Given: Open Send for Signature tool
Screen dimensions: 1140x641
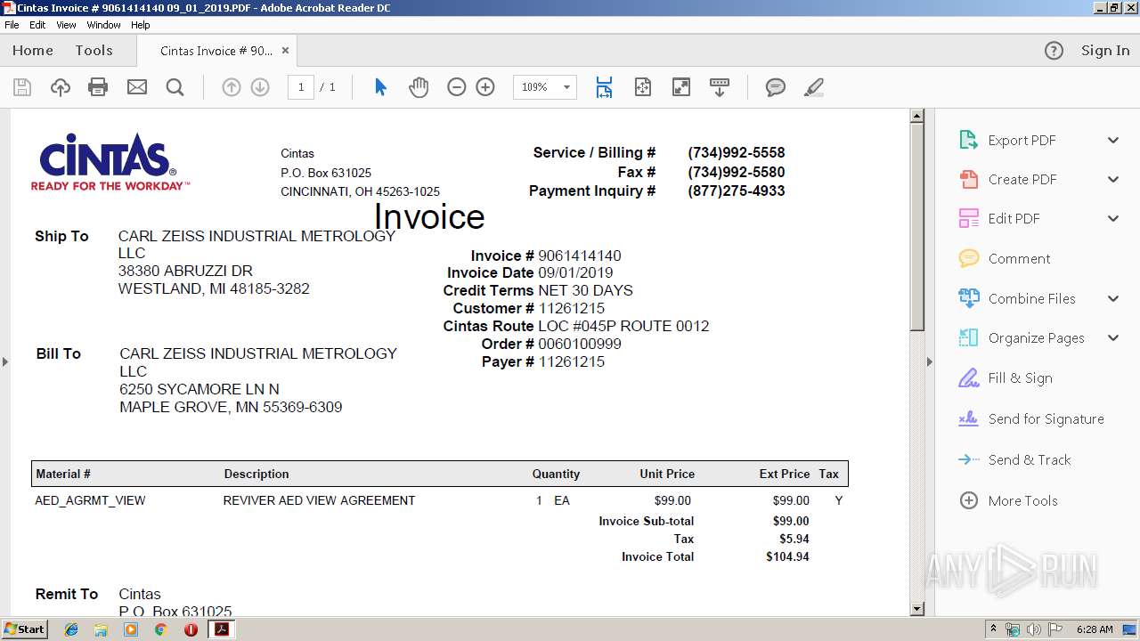Looking at the screenshot, I should [x=1046, y=419].
